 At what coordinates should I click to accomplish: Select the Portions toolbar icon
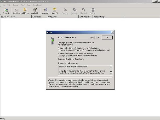[x=93, y=11]
